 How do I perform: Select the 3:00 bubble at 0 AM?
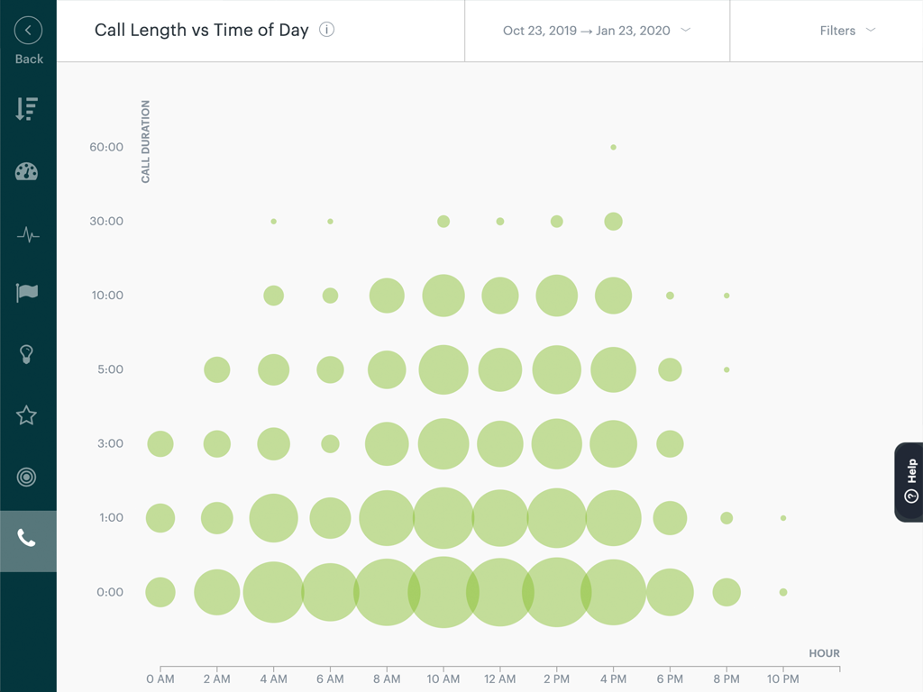[160, 443]
